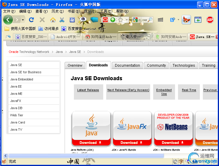This screenshot has width=219, height=166.
Task: Click the 字 status bar icon
Action: click(x=181, y=162)
